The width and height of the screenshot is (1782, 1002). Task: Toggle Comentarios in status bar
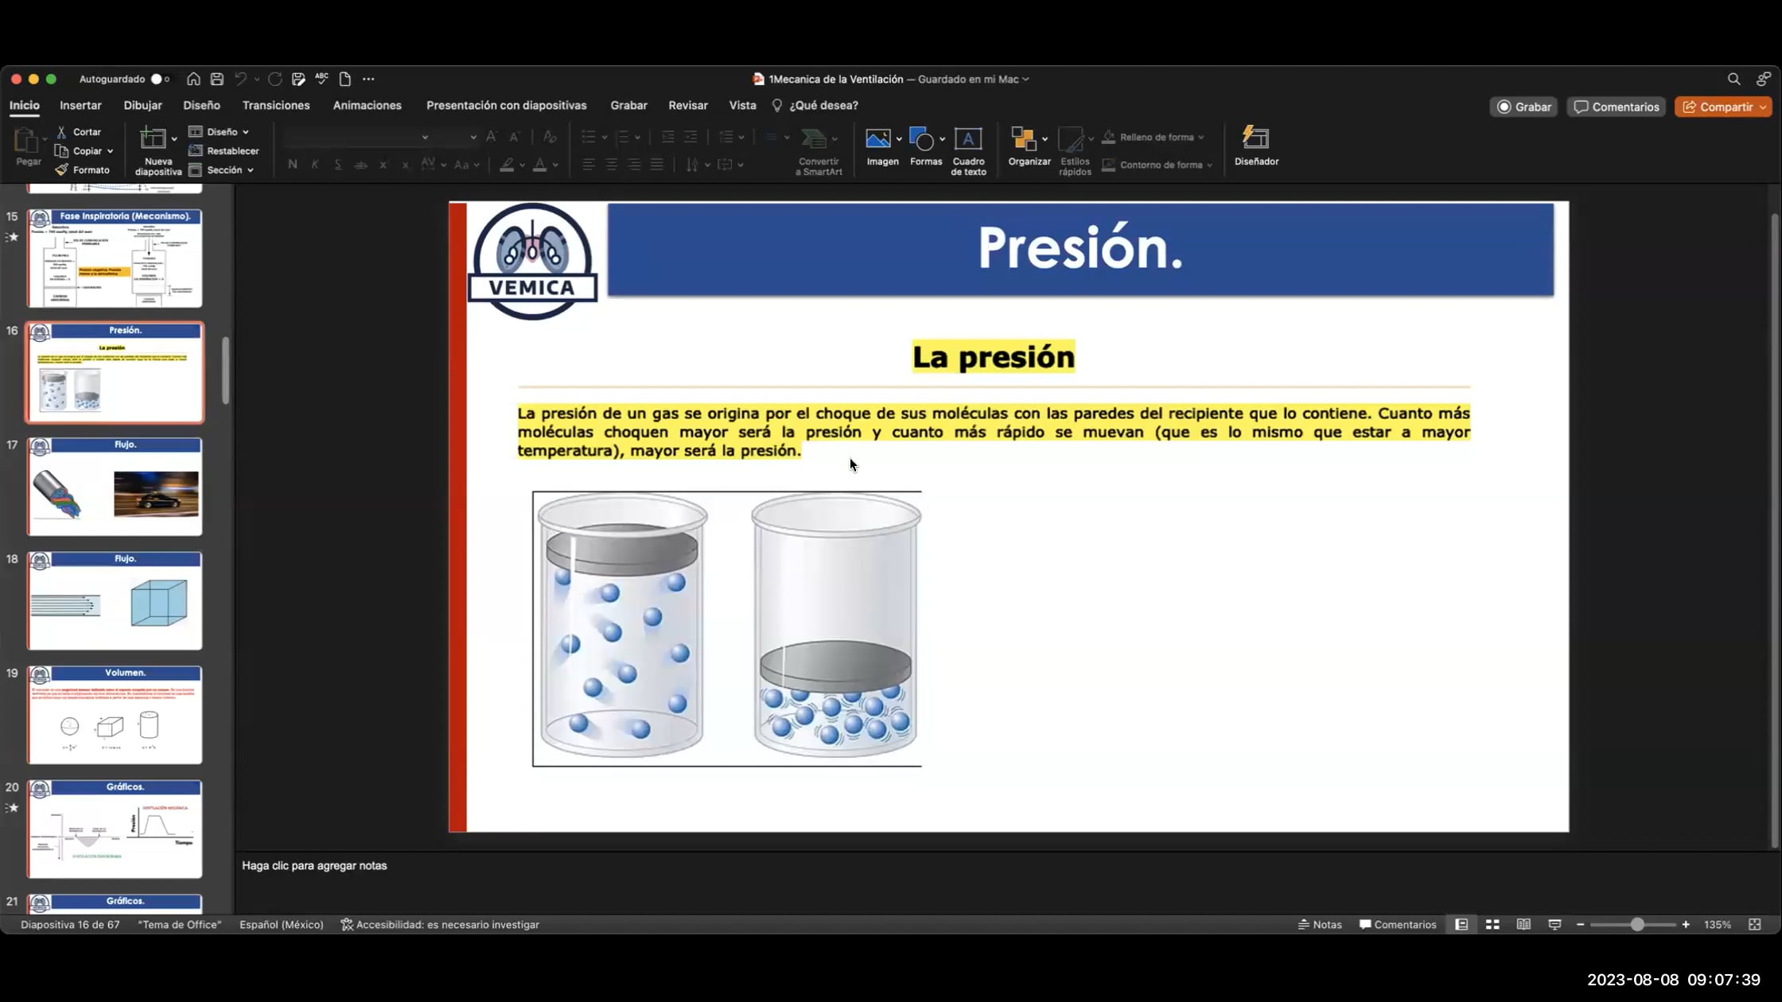click(x=1398, y=924)
